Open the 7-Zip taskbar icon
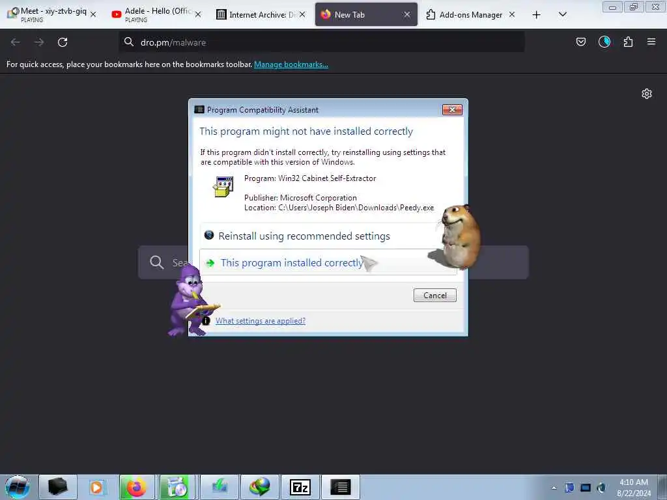The width and height of the screenshot is (667, 500). tap(300, 487)
